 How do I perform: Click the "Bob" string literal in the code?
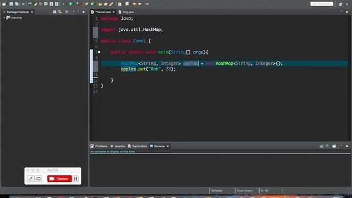click(x=154, y=69)
